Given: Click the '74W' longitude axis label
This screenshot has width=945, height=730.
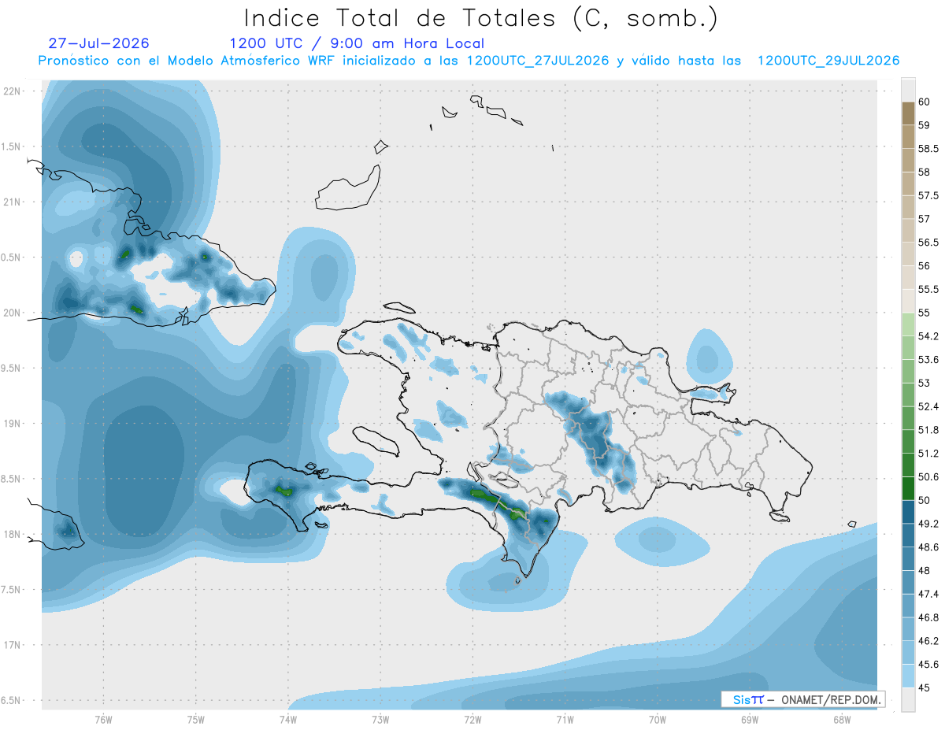Looking at the screenshot, I should tap(287, 719).
